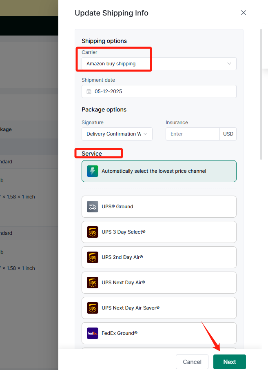
Task: Click the Signature dropdown chevron
Action: [145, 134]
